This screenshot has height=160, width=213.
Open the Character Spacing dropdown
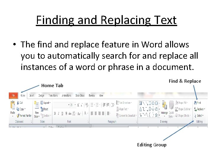click(x=74, y=113)
